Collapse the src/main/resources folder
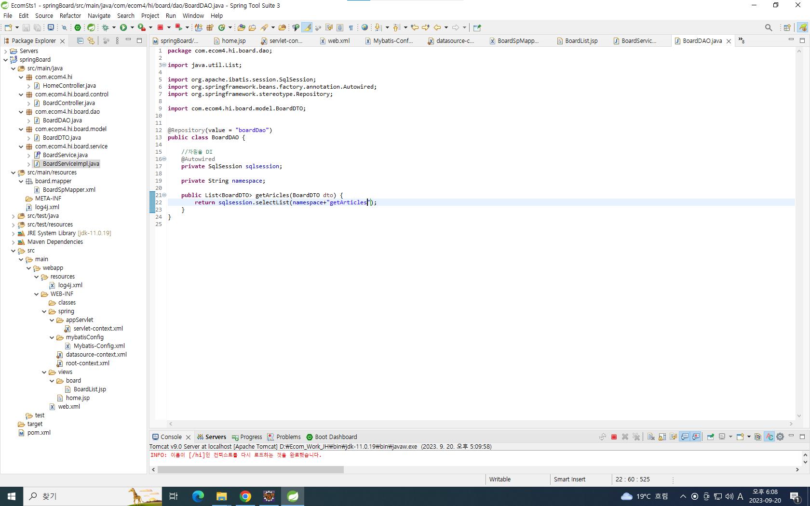The width and height of the screenshot is (810, 506). point(13,173)
